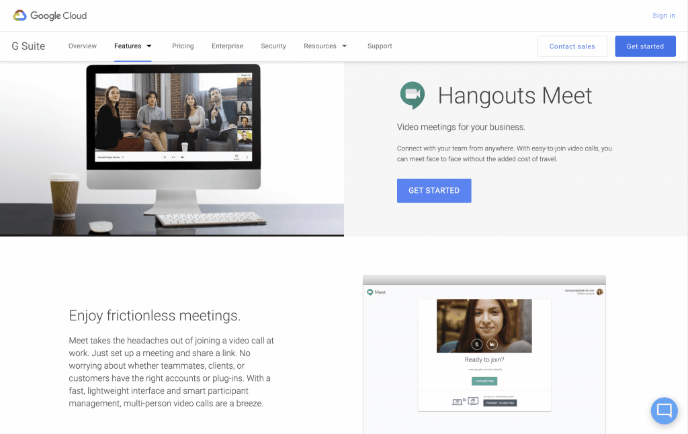Open the Features menu item

128,46
